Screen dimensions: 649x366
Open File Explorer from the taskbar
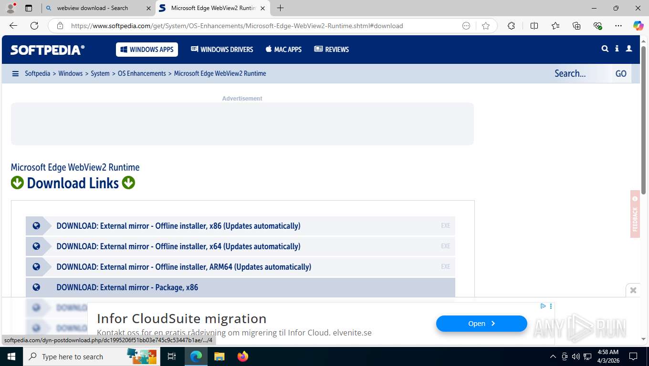coord(219,356)
